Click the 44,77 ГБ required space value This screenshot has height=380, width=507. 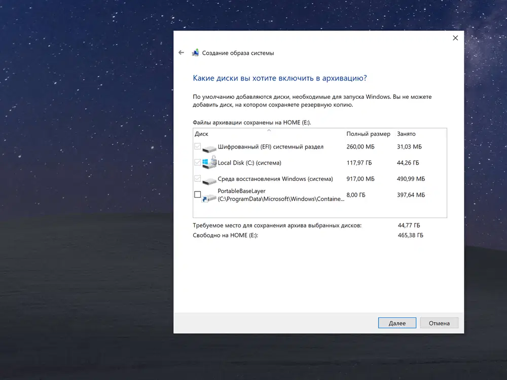(409, 225)
